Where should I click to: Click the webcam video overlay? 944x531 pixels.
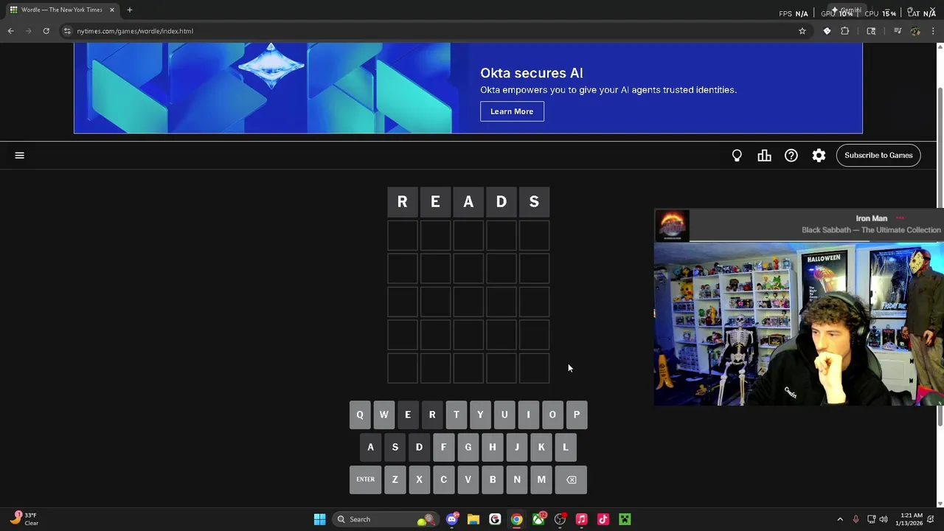(799, 324)
